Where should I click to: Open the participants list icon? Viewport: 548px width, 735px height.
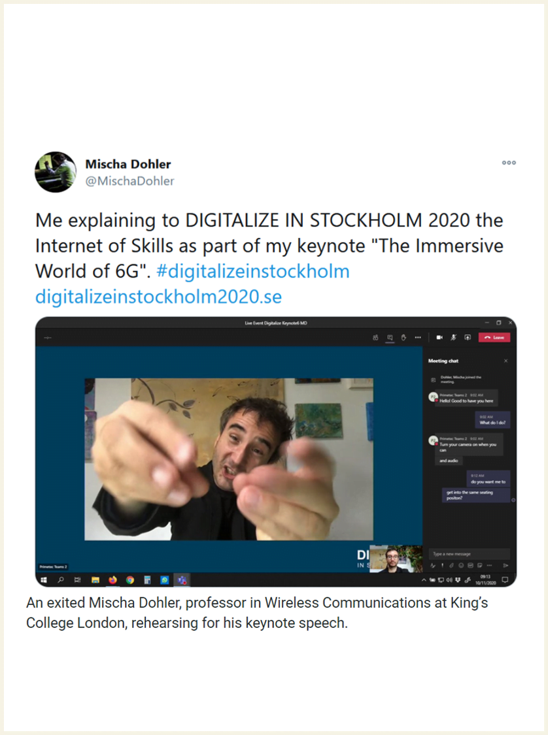(x=375, y=338)
